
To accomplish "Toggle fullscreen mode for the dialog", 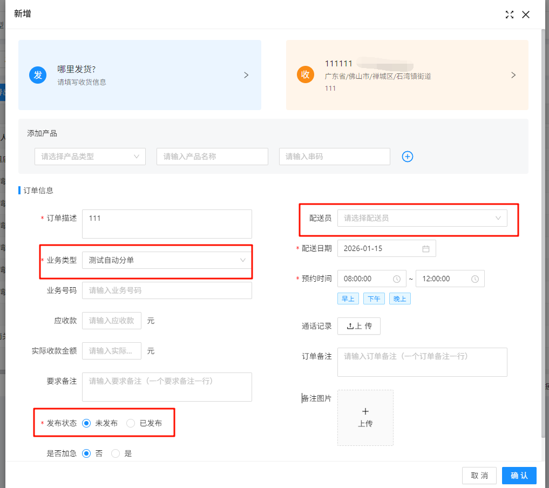I will 509,15.
